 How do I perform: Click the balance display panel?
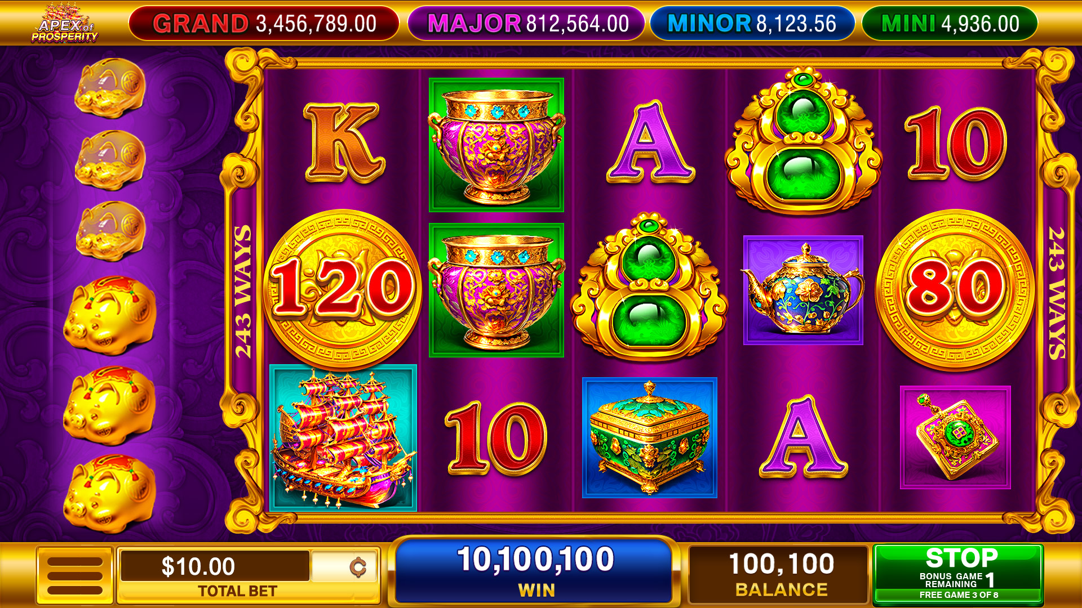coord(781,574)
